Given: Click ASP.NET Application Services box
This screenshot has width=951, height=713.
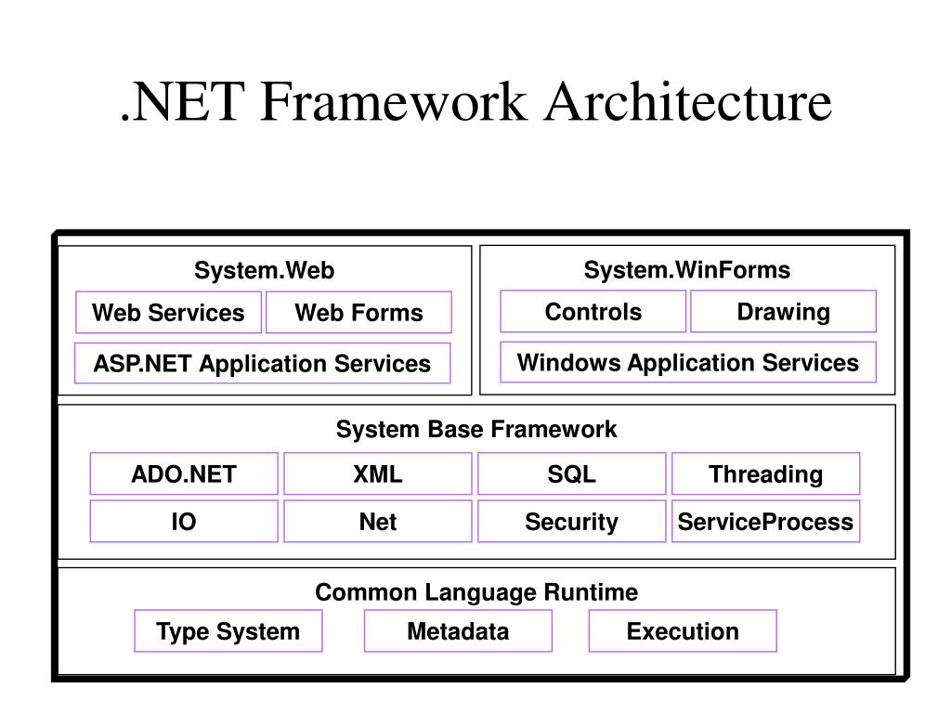Looking at the screenshot, I should [263, 363].
